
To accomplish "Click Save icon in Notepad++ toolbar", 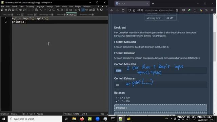I will pos(9,10).
